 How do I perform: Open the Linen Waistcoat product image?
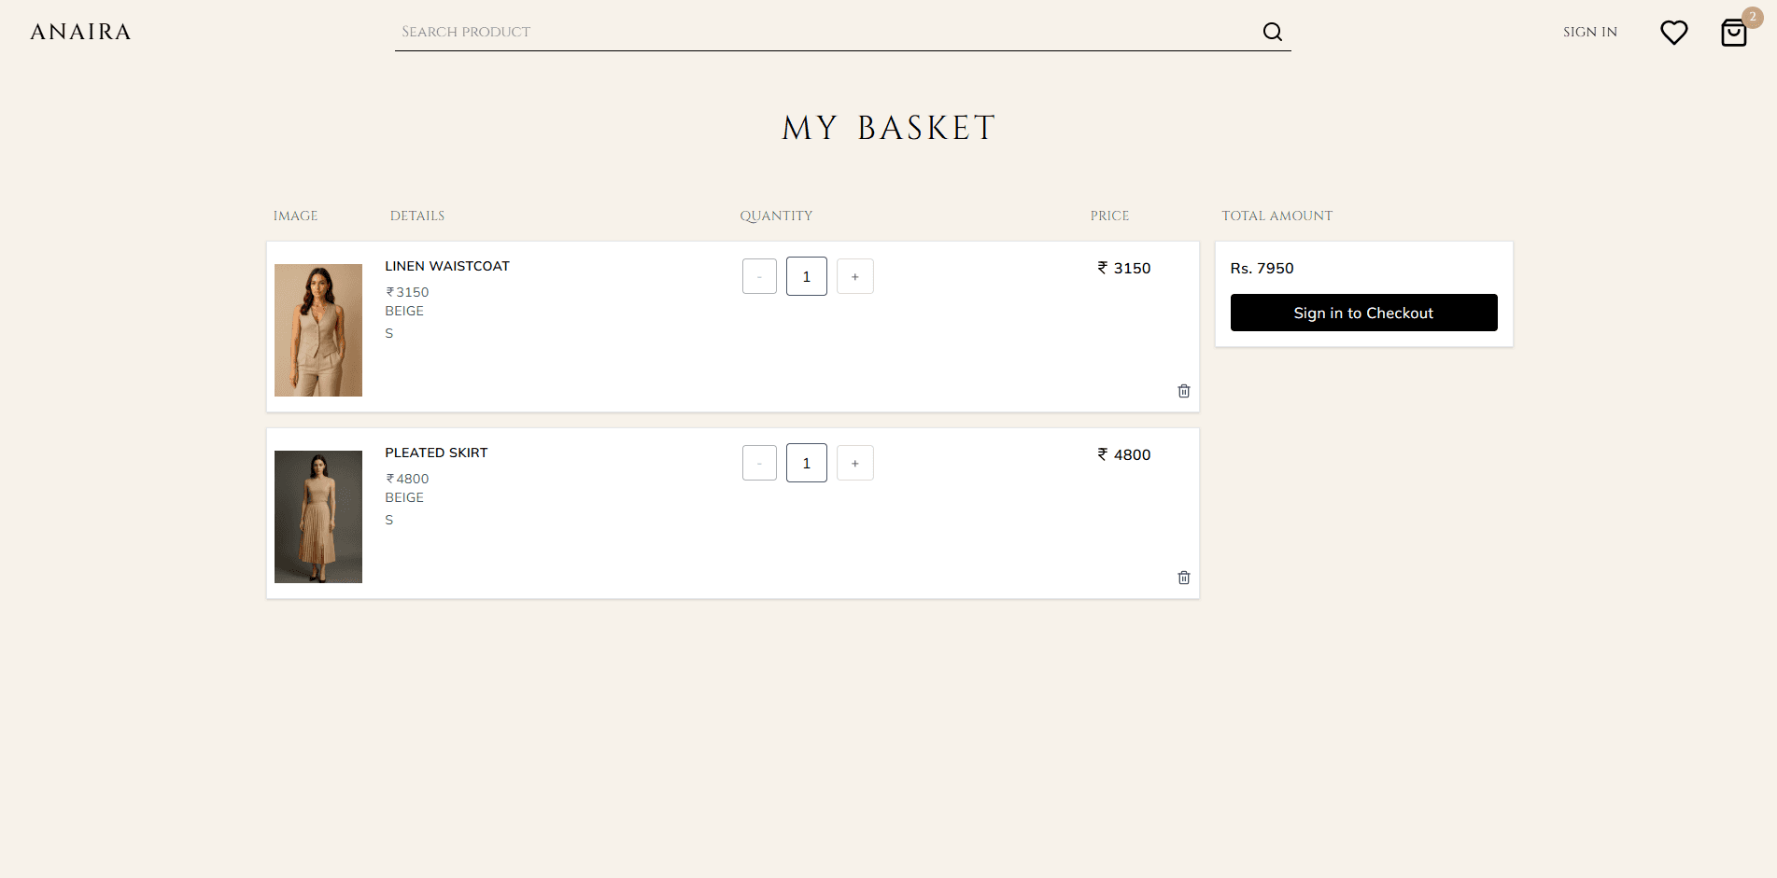[x=318, y=330]
